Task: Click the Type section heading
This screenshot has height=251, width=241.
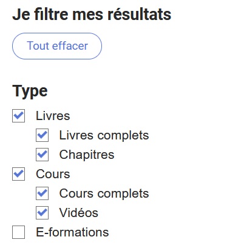Action: 30,92
